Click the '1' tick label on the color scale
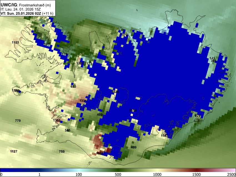 (39, 175)
